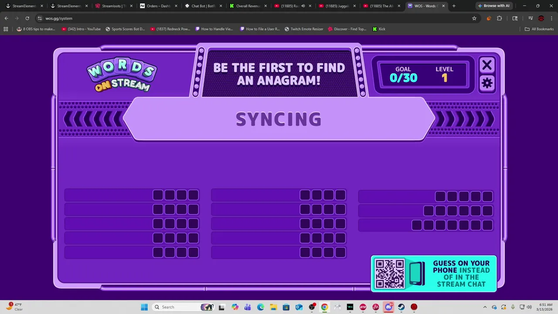The height and width of the screenshot is (314, 558).
Task: Click the scrambled word SYNCING banner
Action: click(x=279, y=119)
